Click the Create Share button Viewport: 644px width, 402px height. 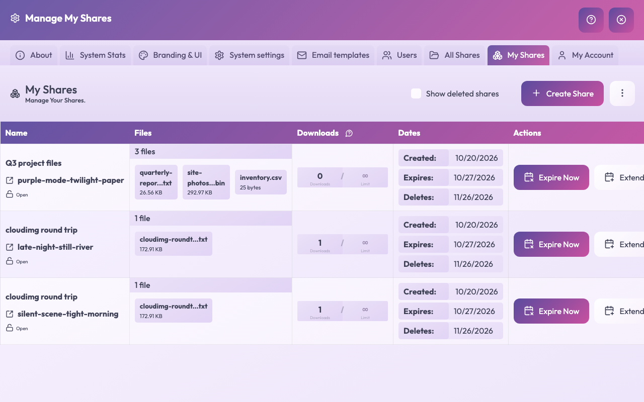coord(562,93)
